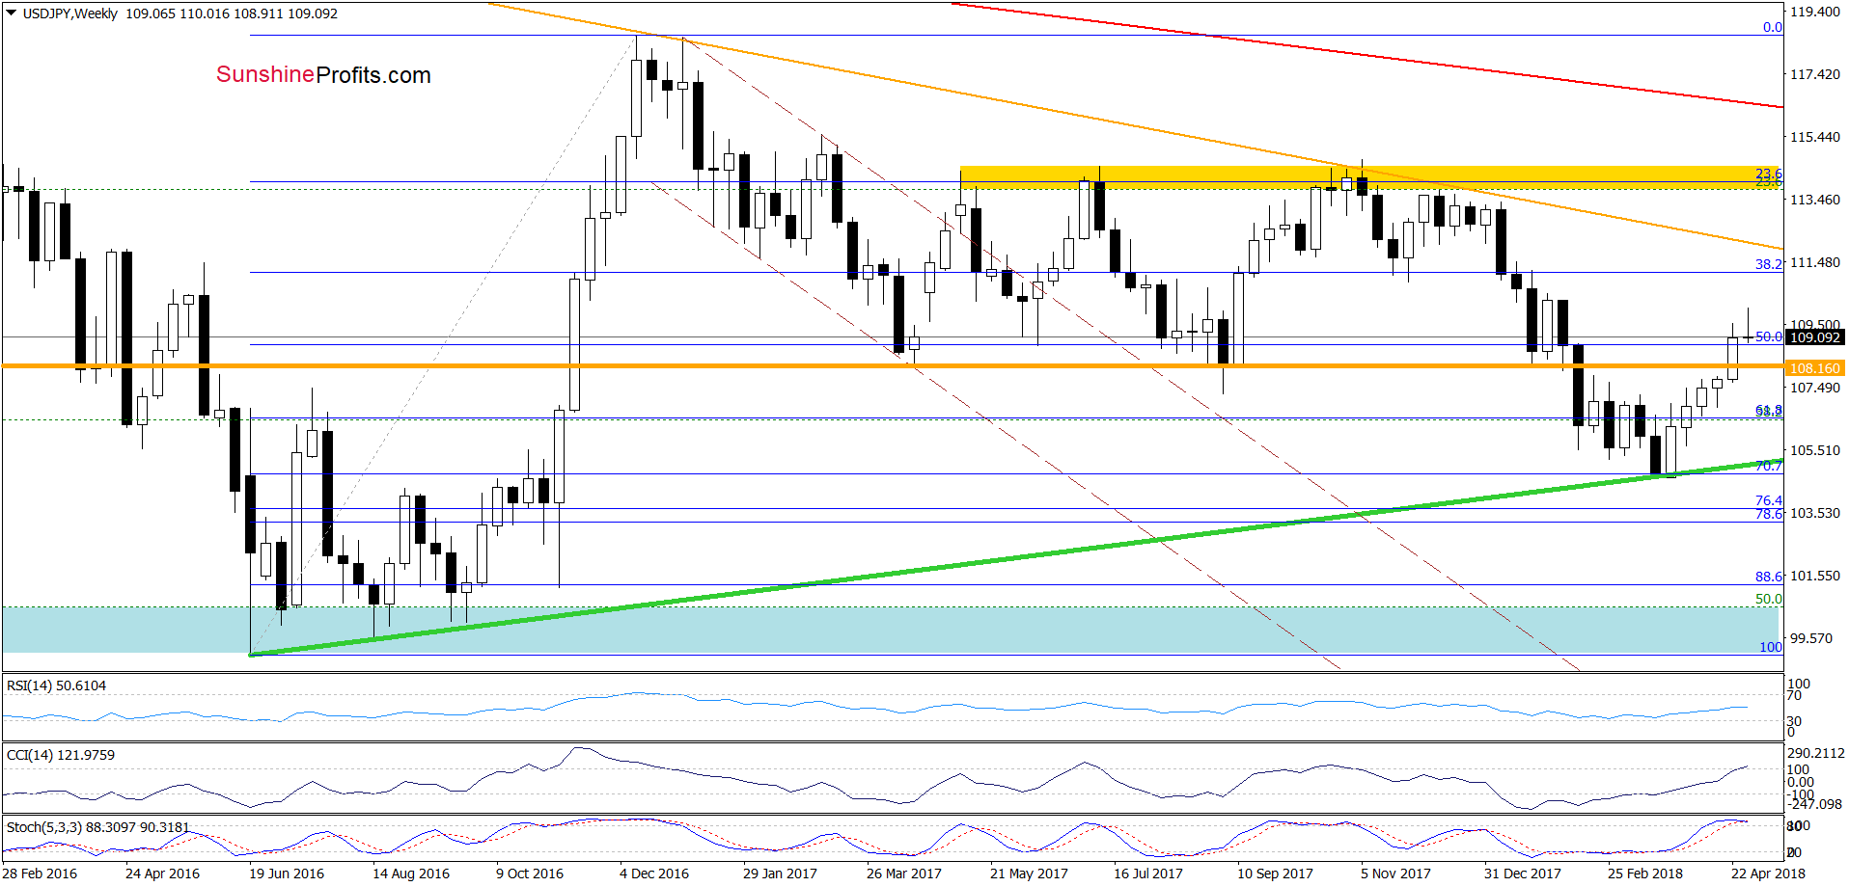Click the 21 May 2017 date label
Image resolution: width=1849 pixels, height=887 pixels.
1029,874
